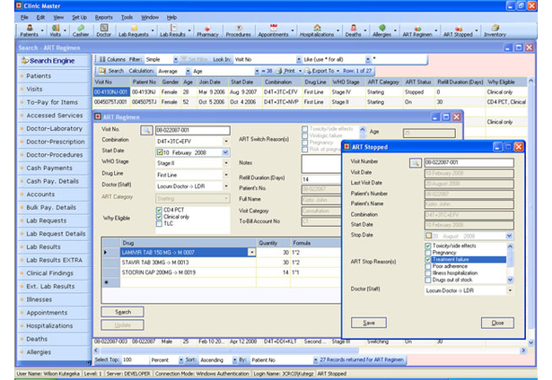Check Poor adherence reason
The height and width of the screenshot is (380, 552).
428,266
